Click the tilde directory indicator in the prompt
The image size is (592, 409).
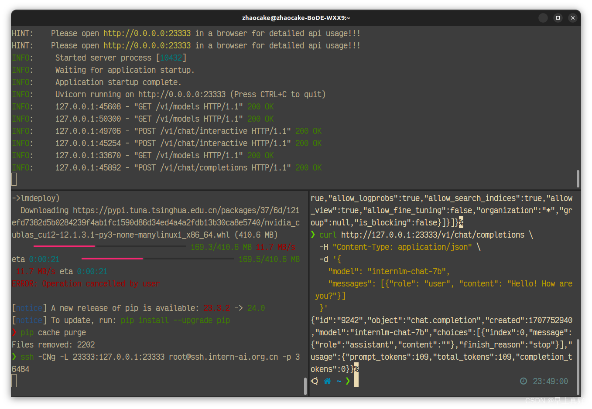pos(339,382)
